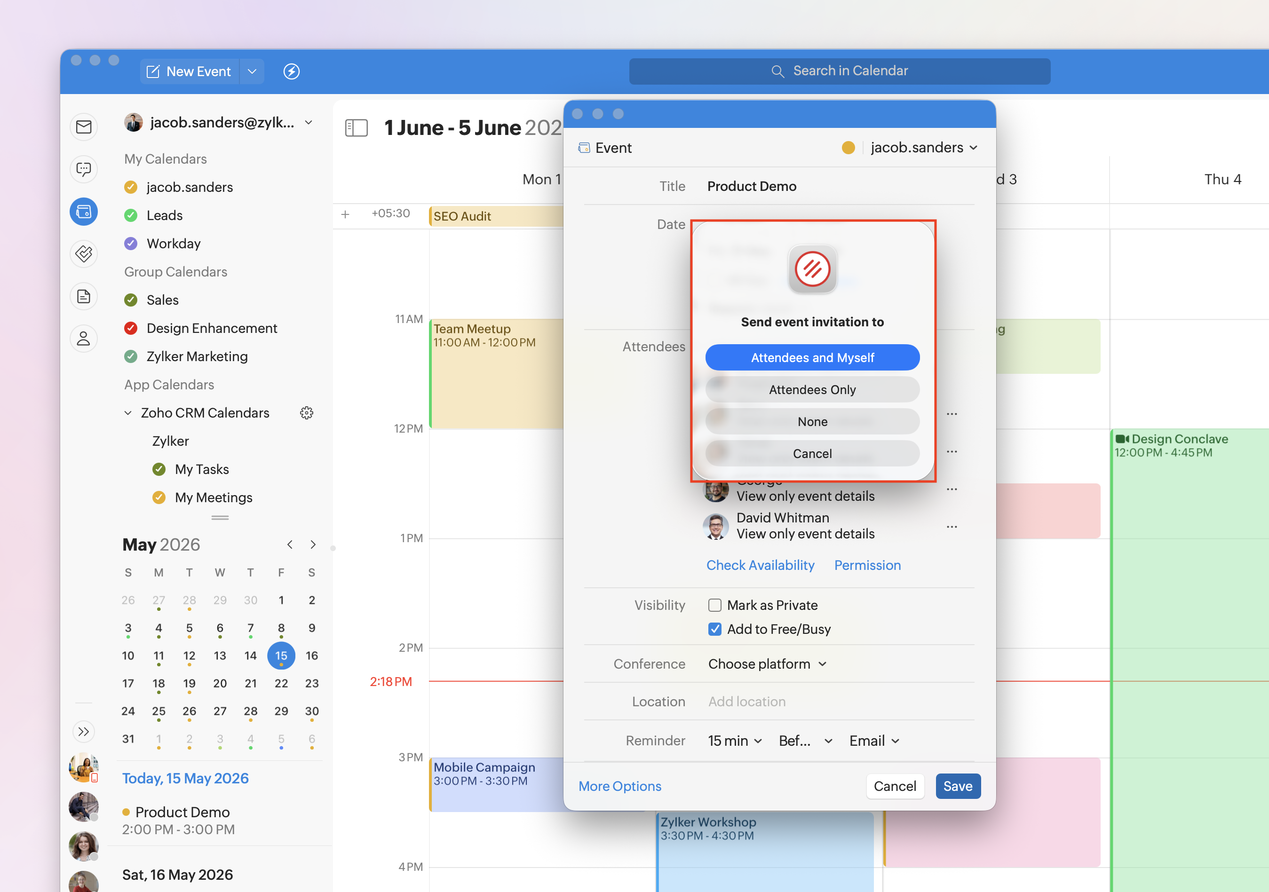Open Zoho CRM Calendars settings gear
Image resolution: width=1269 pixels, height=892 pixels.
(x=307, y=413)
